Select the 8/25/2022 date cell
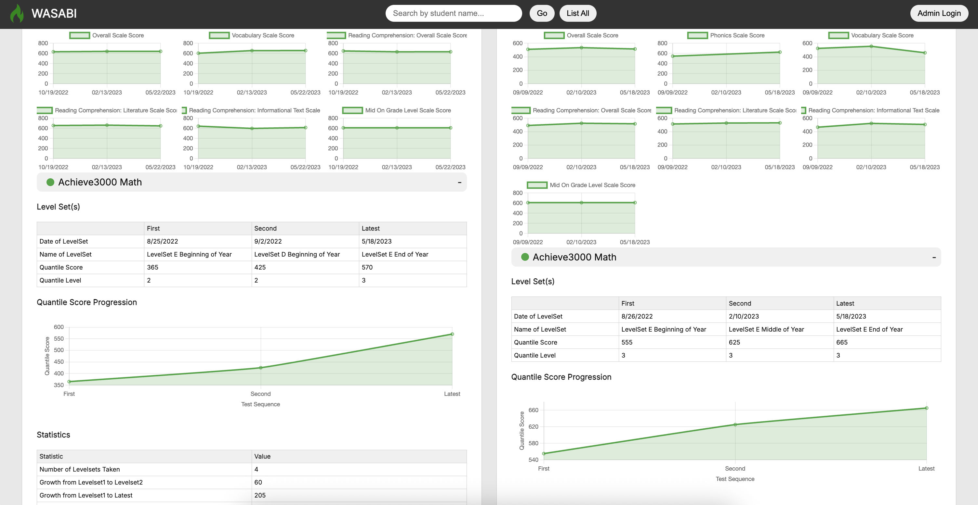 tap(198, 242)
